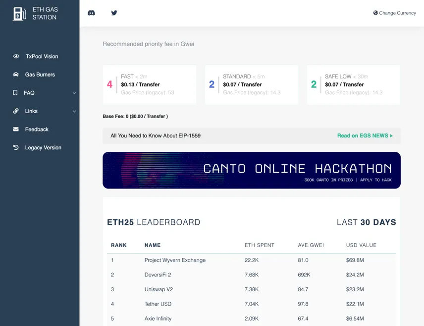The width and height of the screenshot is (424, 326).
Task: Click the envelope icon for Feedback
Action: 16,130
